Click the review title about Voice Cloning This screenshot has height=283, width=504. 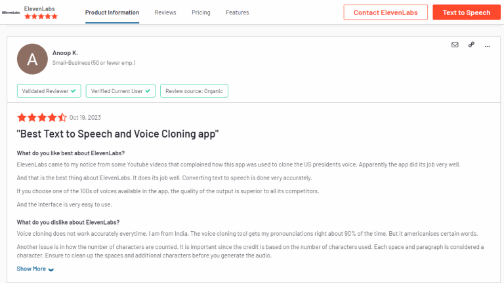click(x=117, y=134)
